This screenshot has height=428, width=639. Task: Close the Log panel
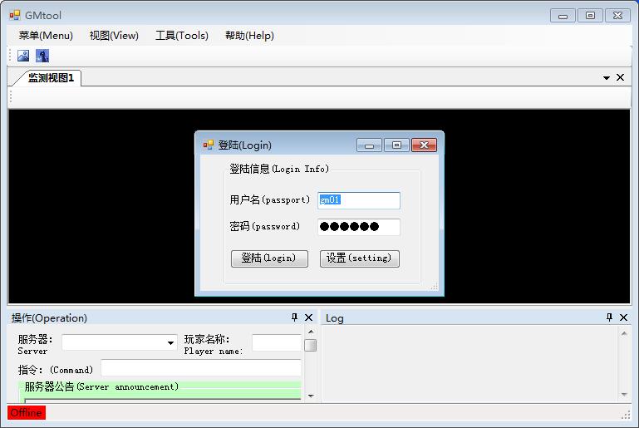click(x=623, y=317)
